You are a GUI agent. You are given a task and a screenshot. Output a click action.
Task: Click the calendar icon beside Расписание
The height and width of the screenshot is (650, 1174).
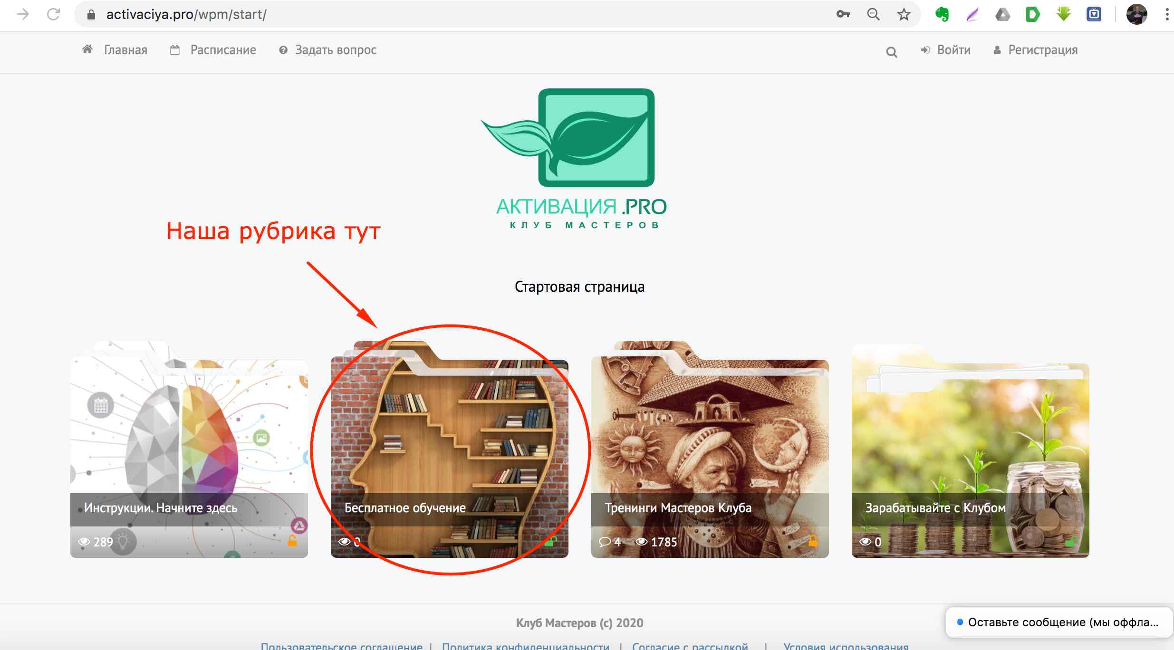pyautogui.click(x=175, y=50)
